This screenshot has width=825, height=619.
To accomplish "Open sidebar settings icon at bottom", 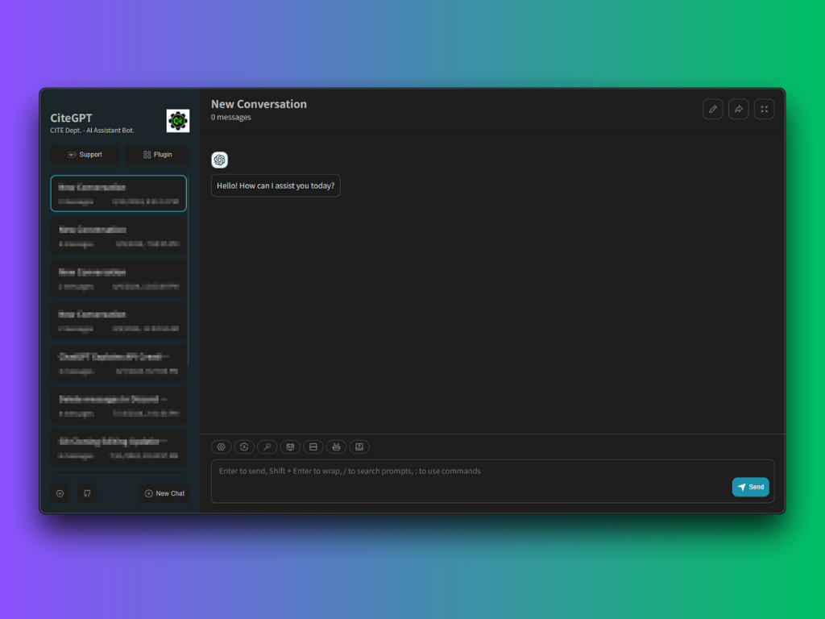I will click(60, 493).
